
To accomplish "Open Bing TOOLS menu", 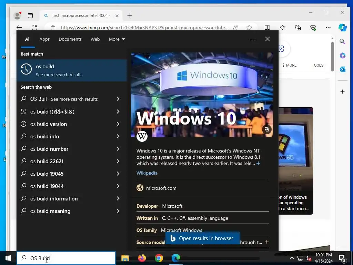I will click(317, 65).
